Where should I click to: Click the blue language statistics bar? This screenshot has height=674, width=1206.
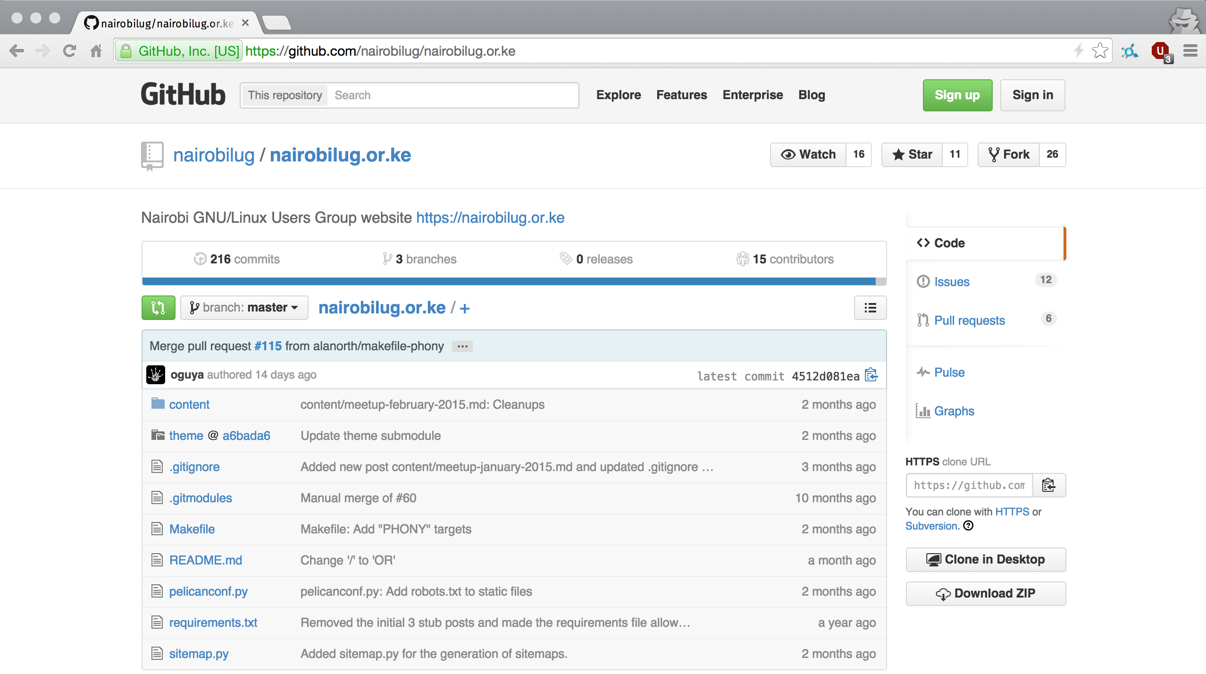pos(509,281)
